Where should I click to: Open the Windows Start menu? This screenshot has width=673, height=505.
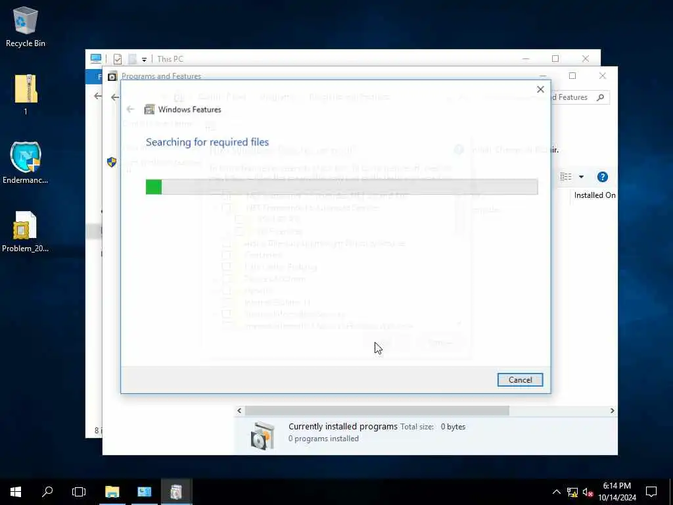(x=16, y=492)
